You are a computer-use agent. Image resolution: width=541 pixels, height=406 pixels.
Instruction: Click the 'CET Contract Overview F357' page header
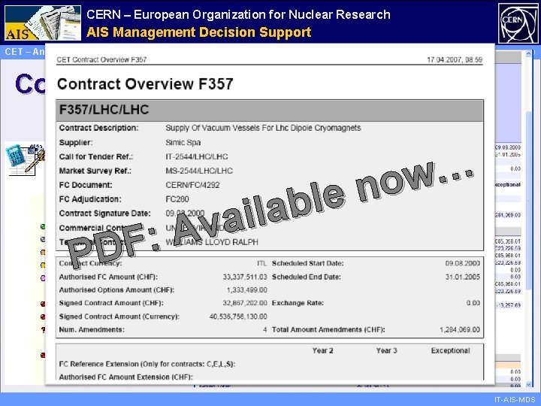click(101, 59)
